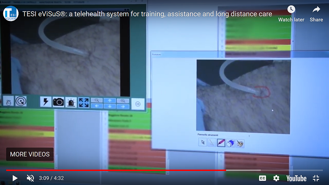Unmute the video audio
This screenshot has width=329, height=185.
pyautogui.click(x=30, y=178)
